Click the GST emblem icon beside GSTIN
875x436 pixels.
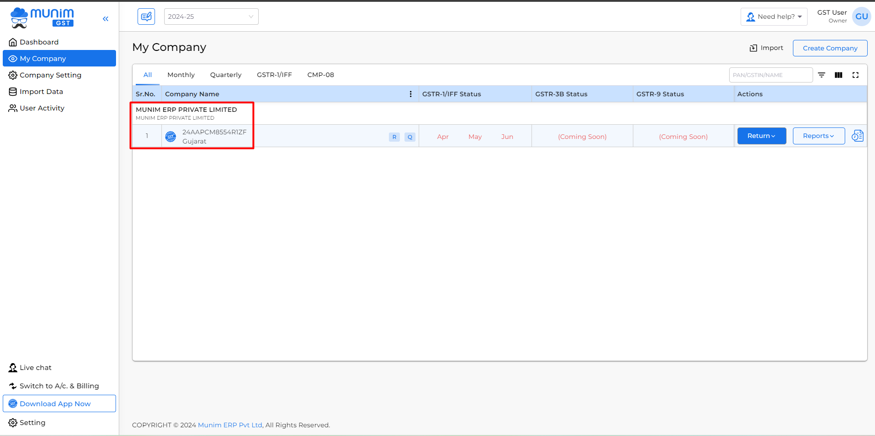coord(171,137)
